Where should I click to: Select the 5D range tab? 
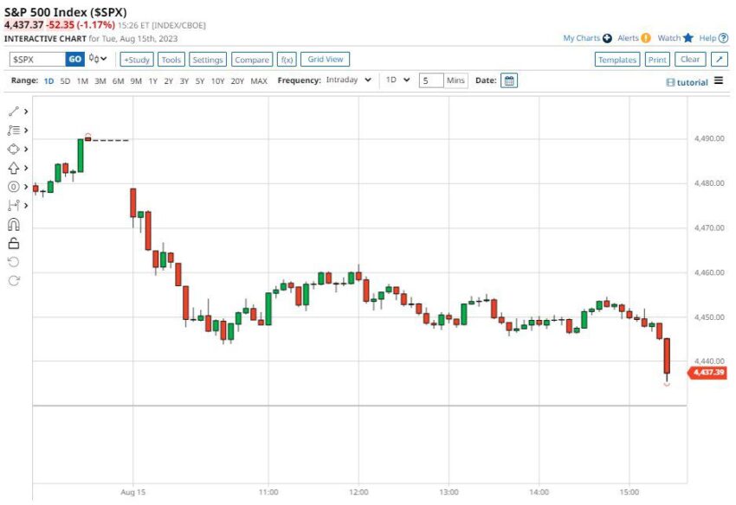(65, 81)
